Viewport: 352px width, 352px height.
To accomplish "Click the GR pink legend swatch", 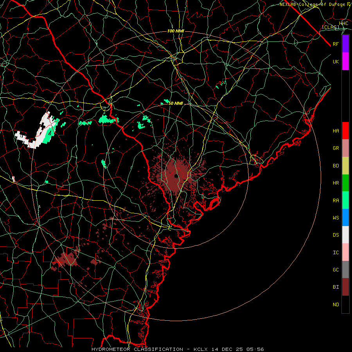I will tap(345, 148).
